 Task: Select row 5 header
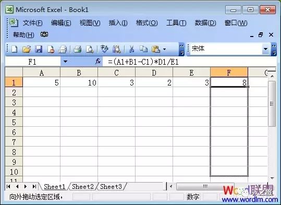(x=14, y=122)
